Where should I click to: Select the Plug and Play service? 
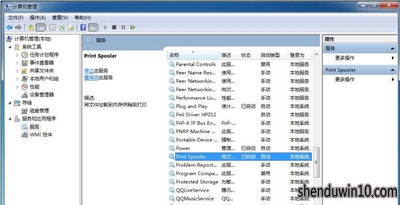click(240, 106)
